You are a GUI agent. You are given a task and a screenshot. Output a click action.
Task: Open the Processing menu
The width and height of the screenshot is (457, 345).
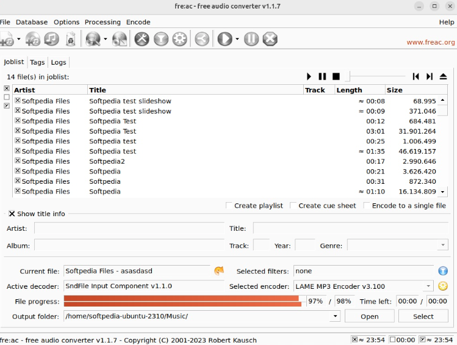click(103, 22)
